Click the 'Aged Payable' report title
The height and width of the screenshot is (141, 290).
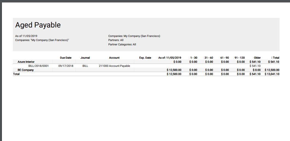[x=38, y=25]
